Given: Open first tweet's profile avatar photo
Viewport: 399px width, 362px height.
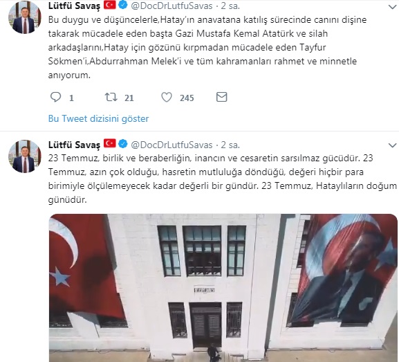Looking at the screenshot, I should coord(25,18).
